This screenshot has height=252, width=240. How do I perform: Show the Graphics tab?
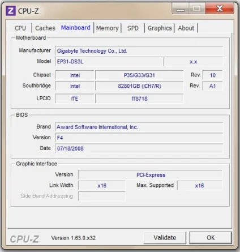pos(160,28)
